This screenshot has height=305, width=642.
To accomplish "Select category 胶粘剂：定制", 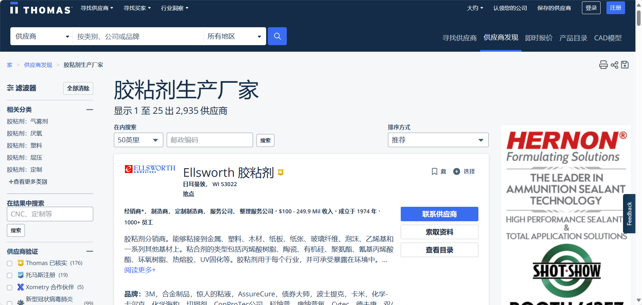I will tap(25, 170).
